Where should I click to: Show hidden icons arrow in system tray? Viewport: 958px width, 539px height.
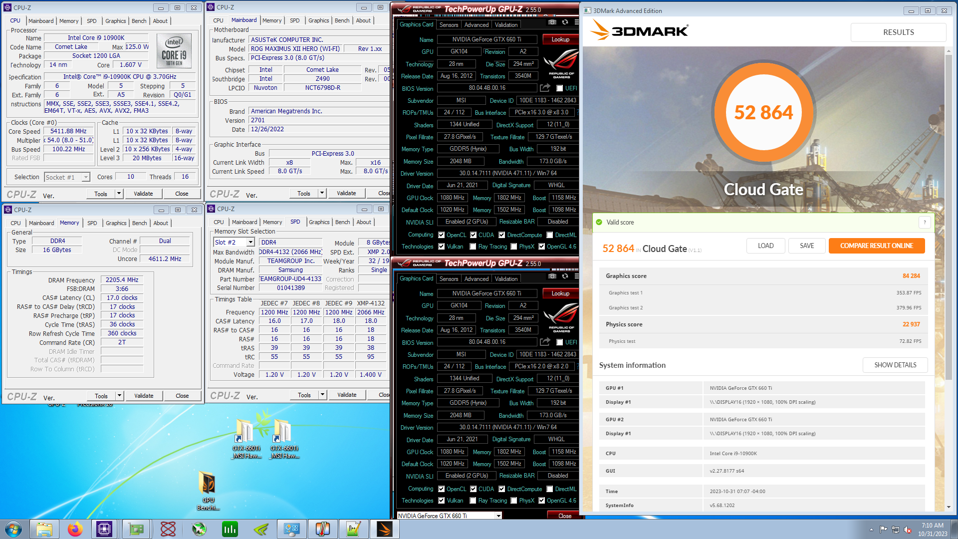pyautogui.click(x=871, y=530)
